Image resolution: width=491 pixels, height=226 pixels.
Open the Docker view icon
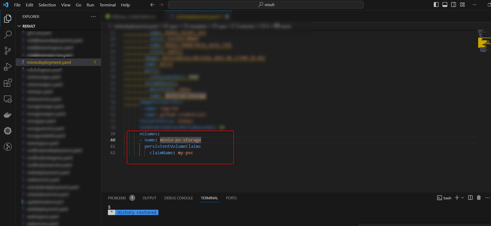[8, 115]
